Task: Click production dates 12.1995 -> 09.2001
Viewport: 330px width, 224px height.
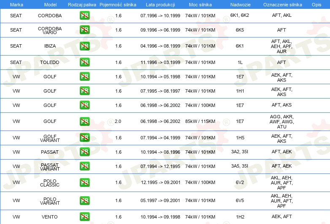Action: click(161, 182)
